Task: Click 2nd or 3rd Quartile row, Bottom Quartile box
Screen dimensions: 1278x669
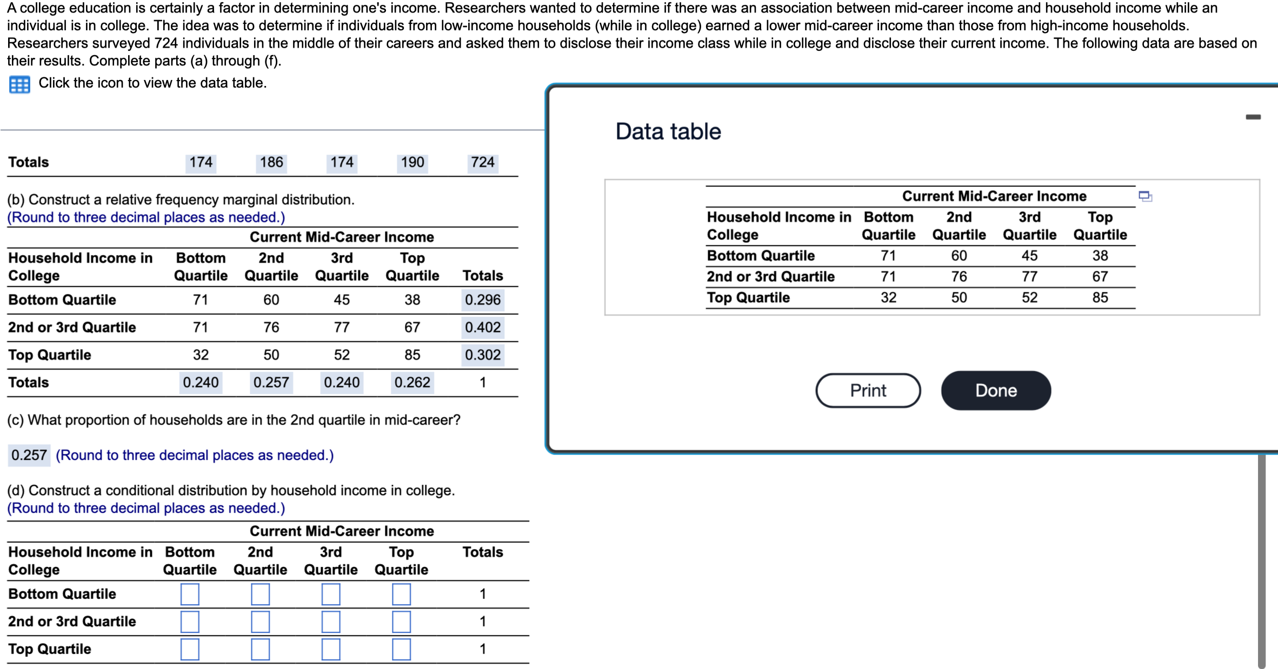Action: coord(190,621)
